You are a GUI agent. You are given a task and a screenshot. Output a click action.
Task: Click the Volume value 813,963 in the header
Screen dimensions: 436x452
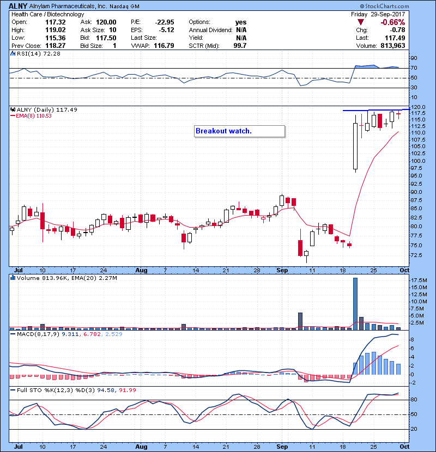[393, 46]
